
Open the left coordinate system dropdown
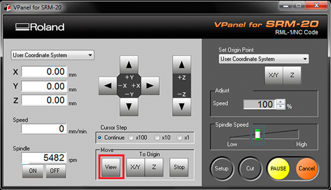[53, 55]
